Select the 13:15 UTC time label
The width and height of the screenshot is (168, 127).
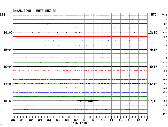coord(153,32)
